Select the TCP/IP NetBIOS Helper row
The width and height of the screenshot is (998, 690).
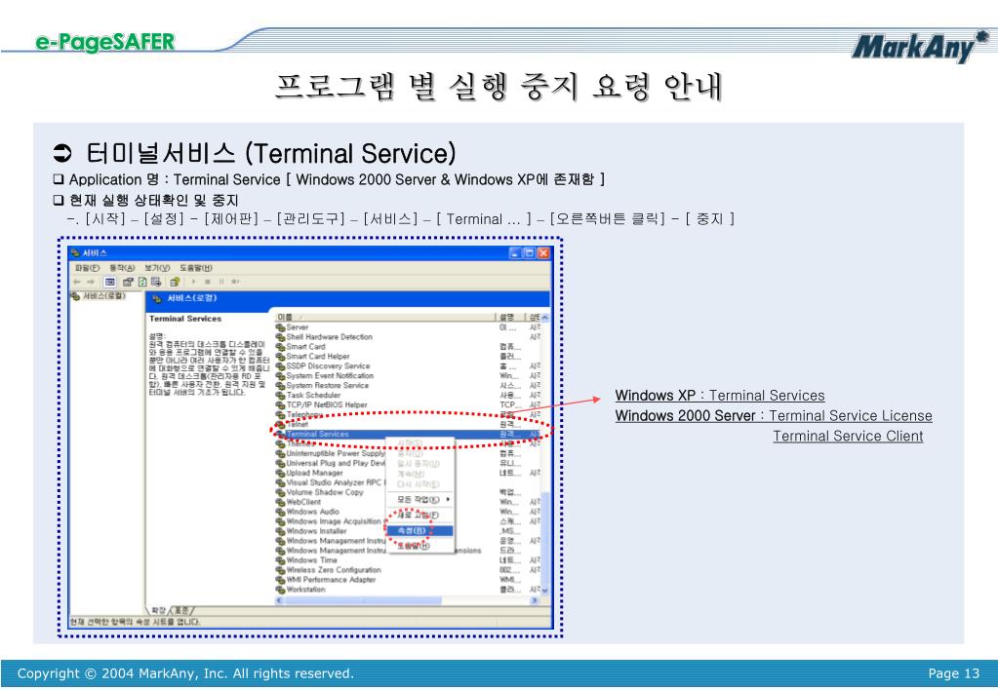(408, 405)
